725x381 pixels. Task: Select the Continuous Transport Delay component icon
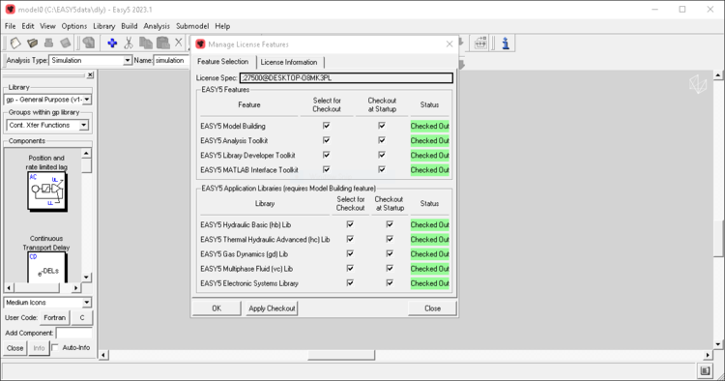click(x=46, y=267)
